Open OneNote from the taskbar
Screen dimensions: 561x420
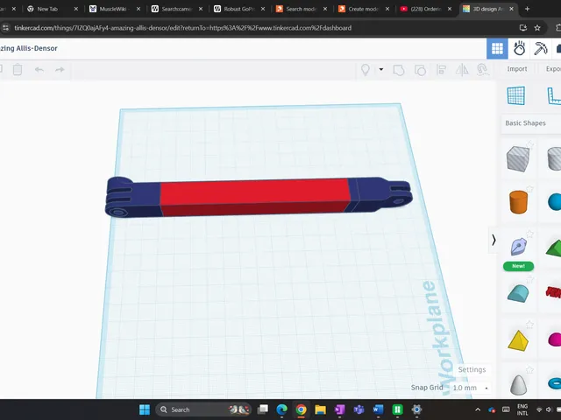coord(339,409)
